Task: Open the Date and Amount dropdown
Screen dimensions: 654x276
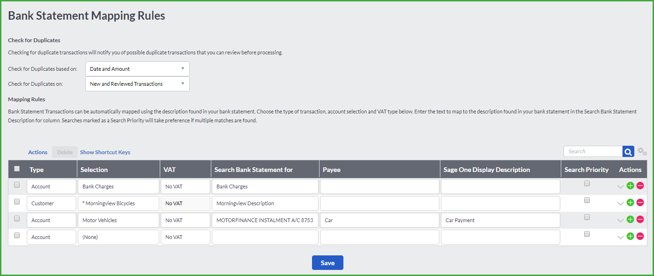Action: (x=137, y=69)
